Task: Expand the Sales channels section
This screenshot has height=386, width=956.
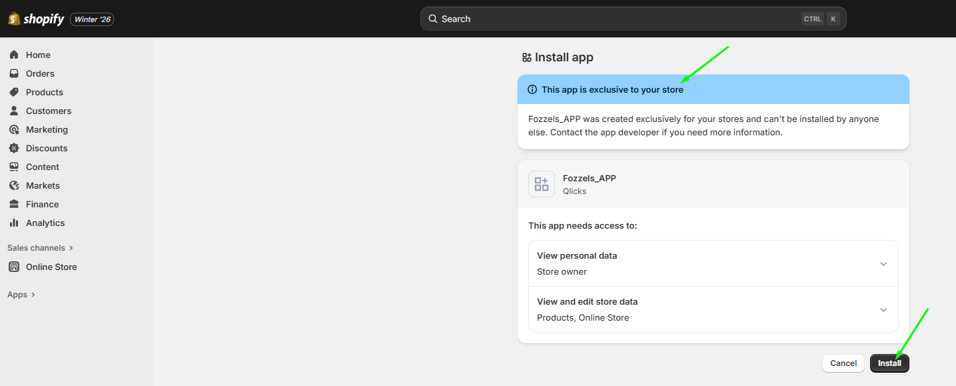Action: pos(40,248)
